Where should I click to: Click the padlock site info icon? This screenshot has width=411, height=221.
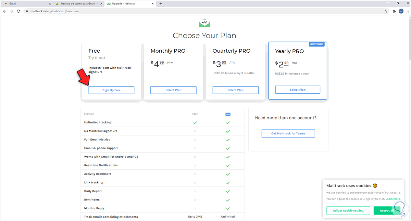pyautogui.click(x=27, y=11)
